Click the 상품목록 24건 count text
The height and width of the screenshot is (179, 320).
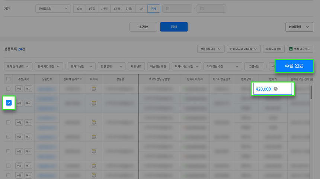pyautogui.click(x=15, y=49)
